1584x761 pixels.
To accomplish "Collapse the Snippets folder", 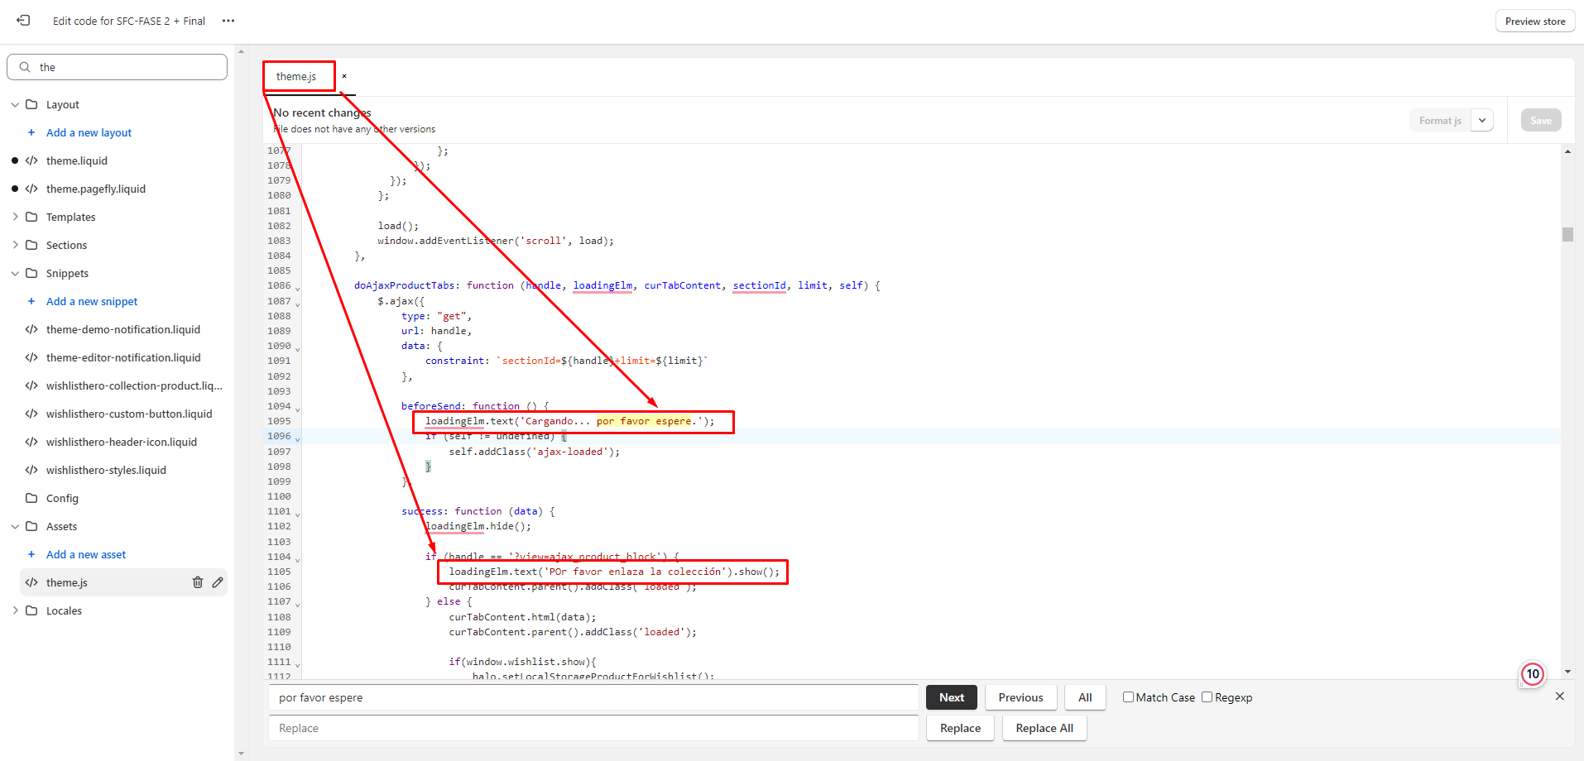I will pos(15,273).
